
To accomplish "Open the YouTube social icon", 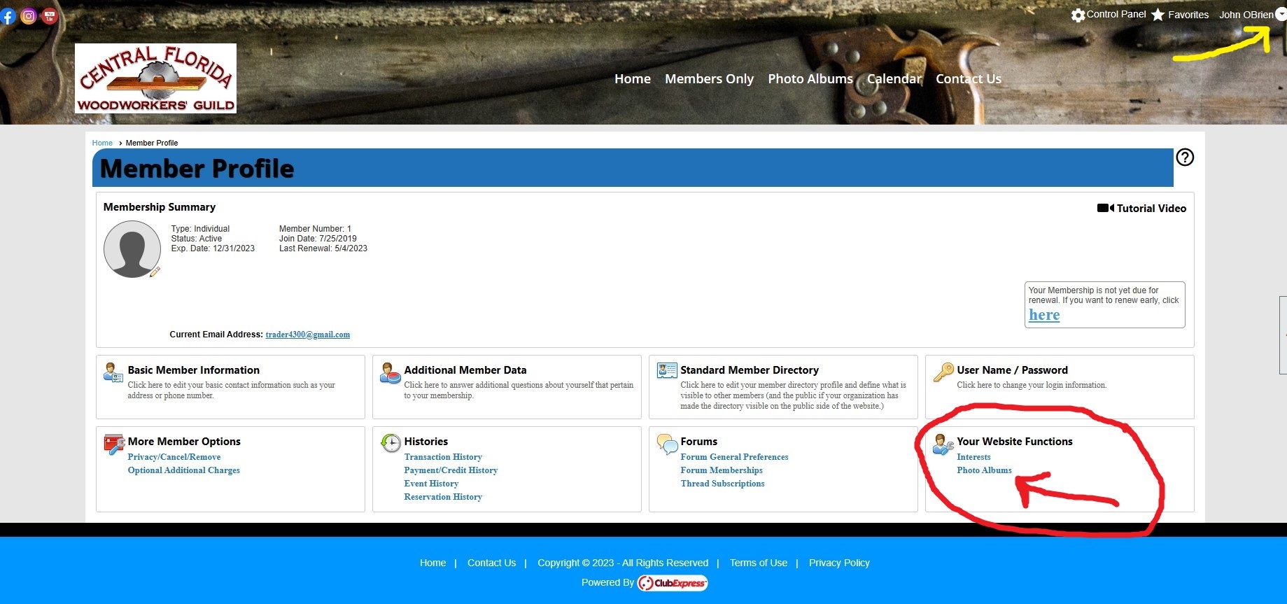I will [50, 16].
